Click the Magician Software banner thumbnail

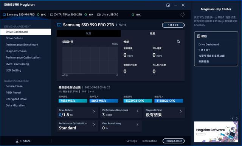(216, 132)
